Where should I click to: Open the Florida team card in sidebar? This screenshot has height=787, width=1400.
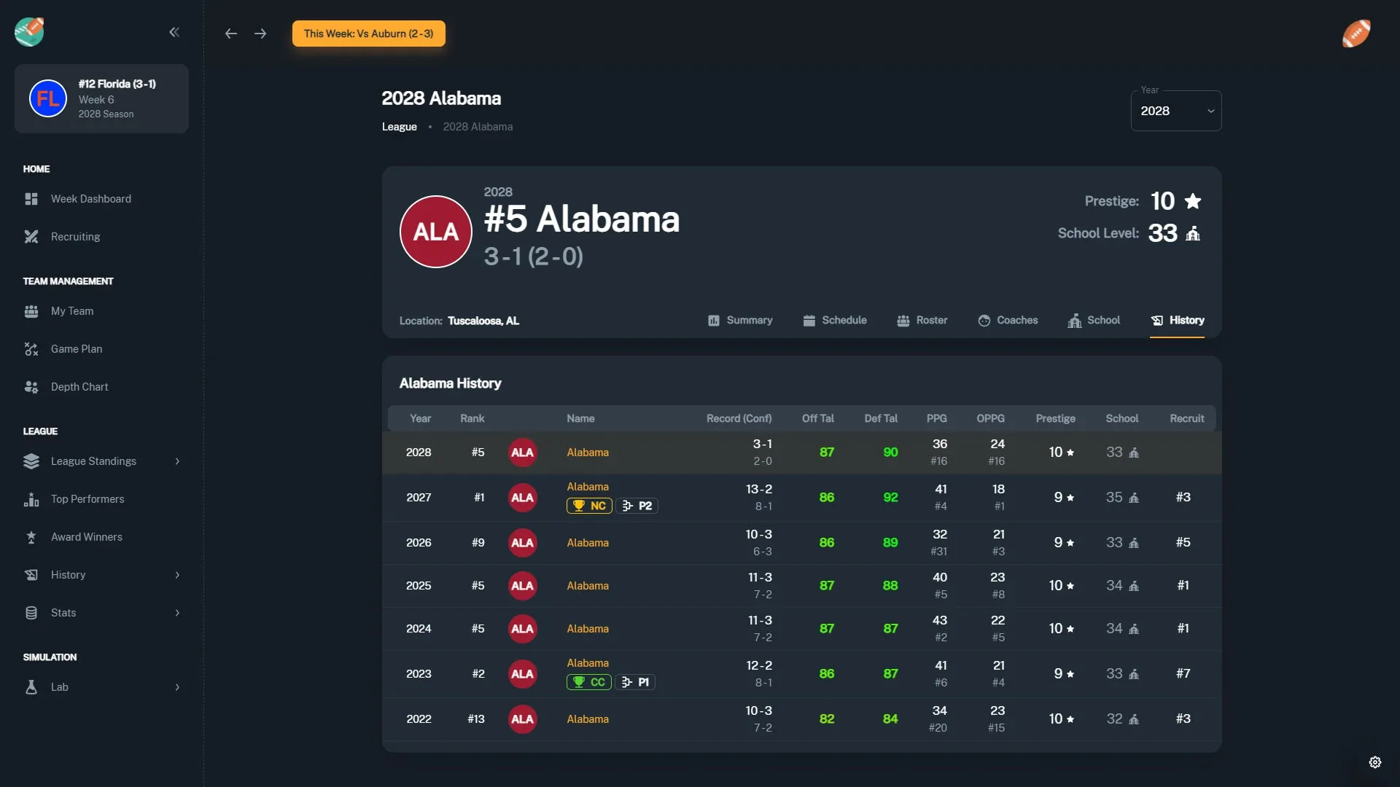102,98
